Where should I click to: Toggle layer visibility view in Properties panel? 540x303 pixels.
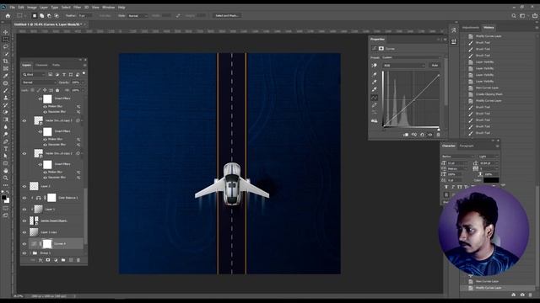(430, 135)
